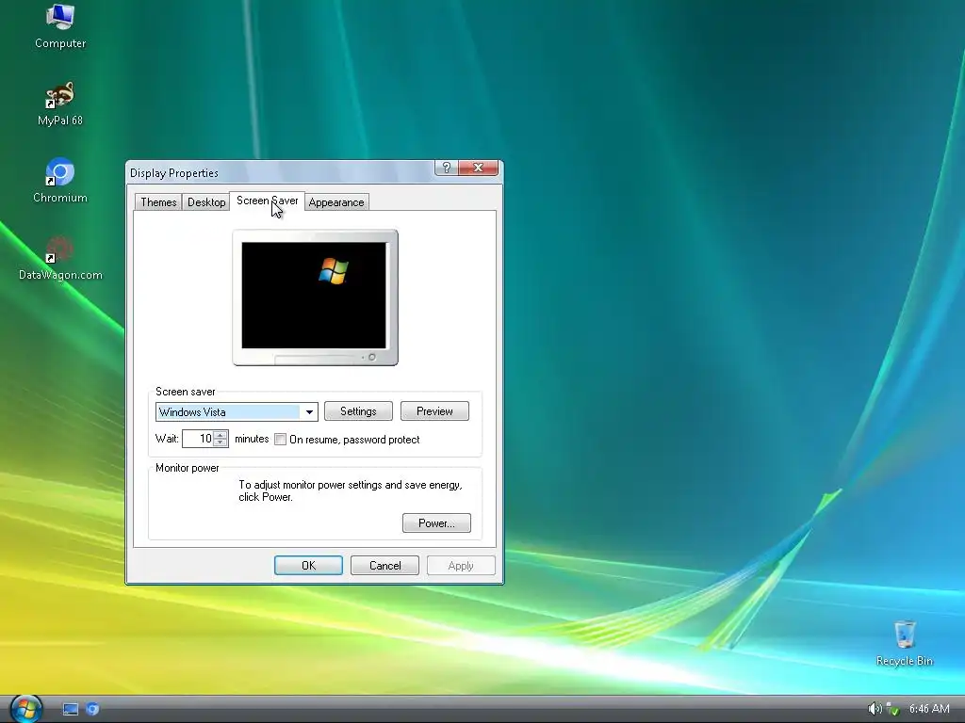Click the network status tray icon

[x=892, y=709]
